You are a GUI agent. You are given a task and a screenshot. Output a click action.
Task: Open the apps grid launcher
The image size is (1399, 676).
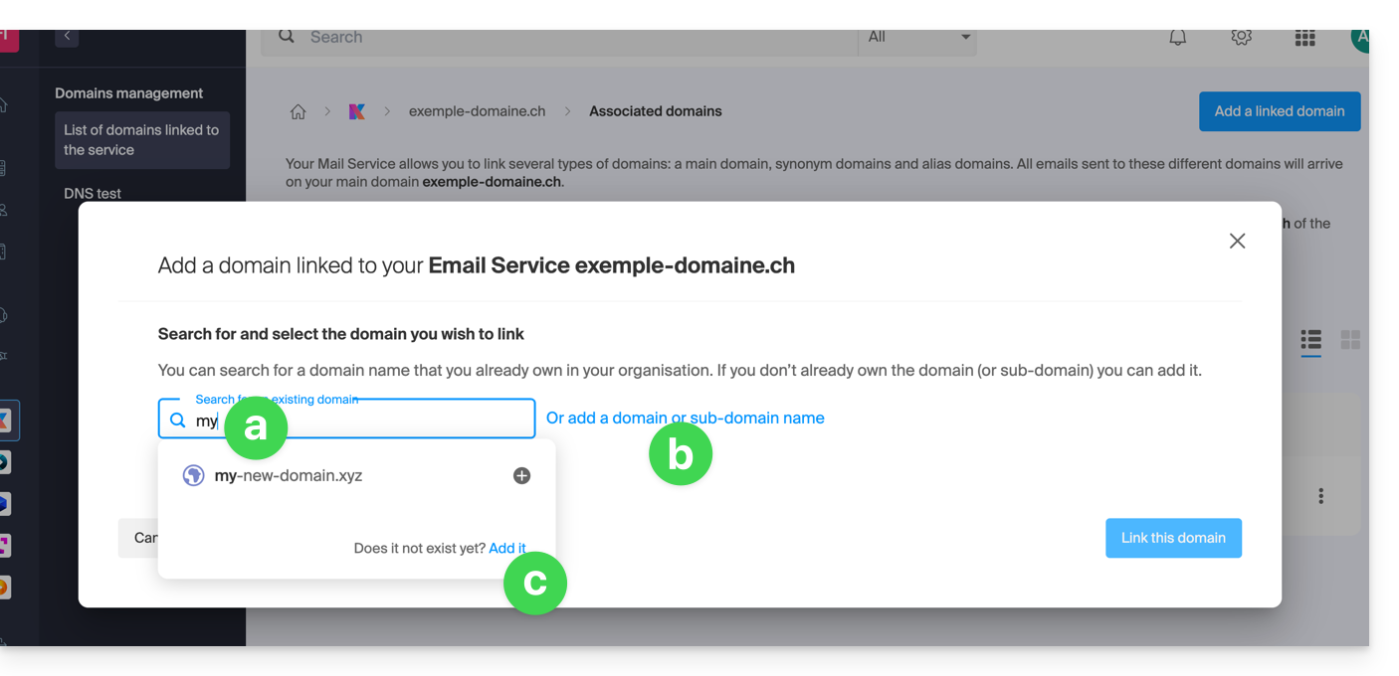click(1304, 38)
